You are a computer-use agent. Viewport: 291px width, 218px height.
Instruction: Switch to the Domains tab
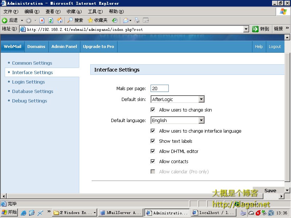pos(36,47)
